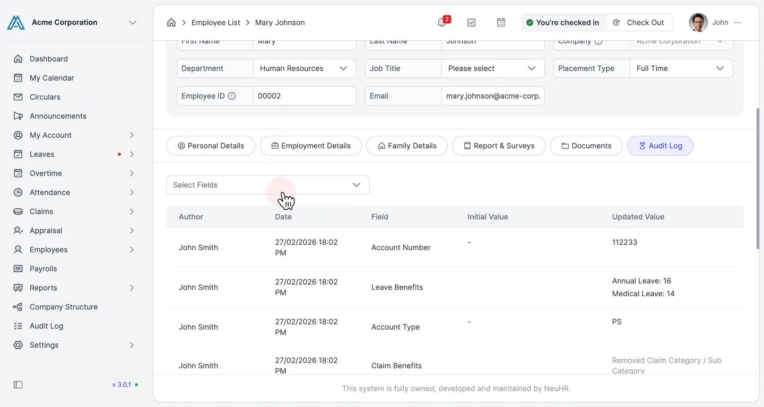Expand the Settings submenu chevron
The image size is (764, 407).
coord(132,345)
